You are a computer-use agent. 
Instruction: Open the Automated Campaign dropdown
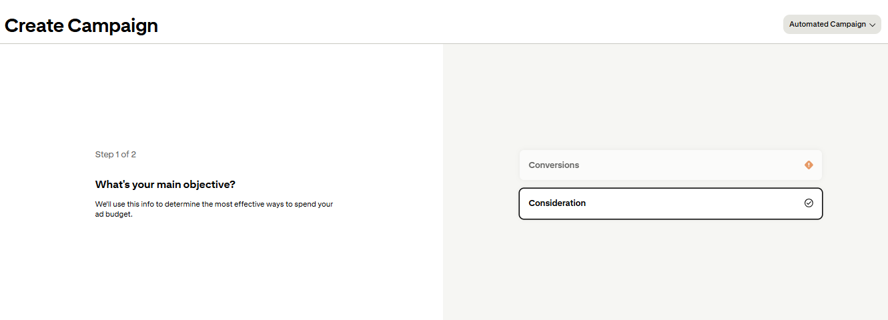[832, 24]
